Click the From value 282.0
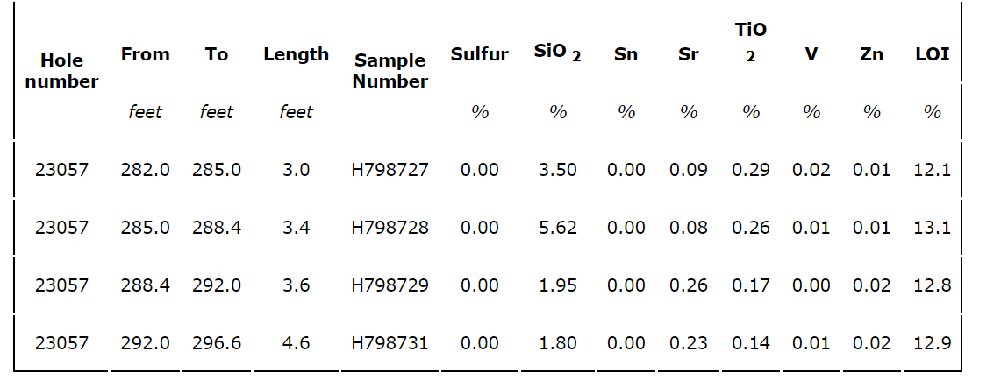Screen dimensions: 1008x387 coord(145,170)
